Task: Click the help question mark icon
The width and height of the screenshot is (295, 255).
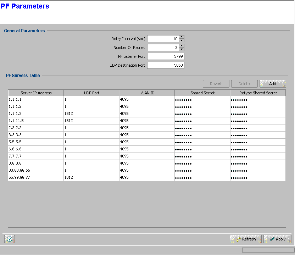Action: coord(10,239)
